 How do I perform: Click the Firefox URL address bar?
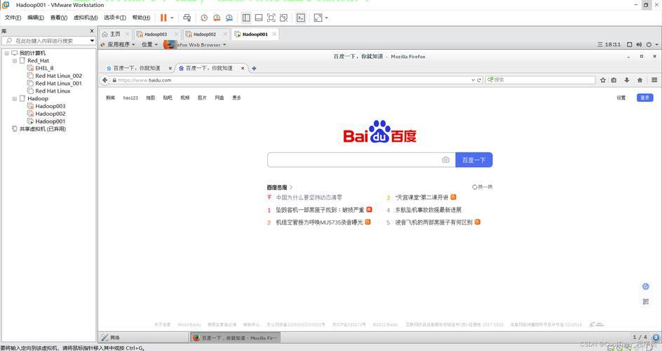coord(291,80)
